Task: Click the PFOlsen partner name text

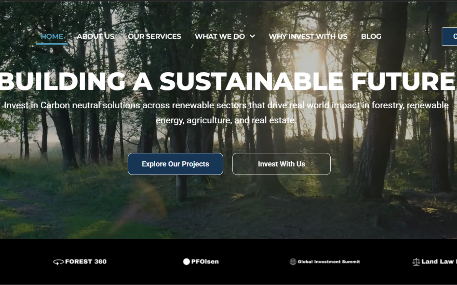Action: [205, 262]
